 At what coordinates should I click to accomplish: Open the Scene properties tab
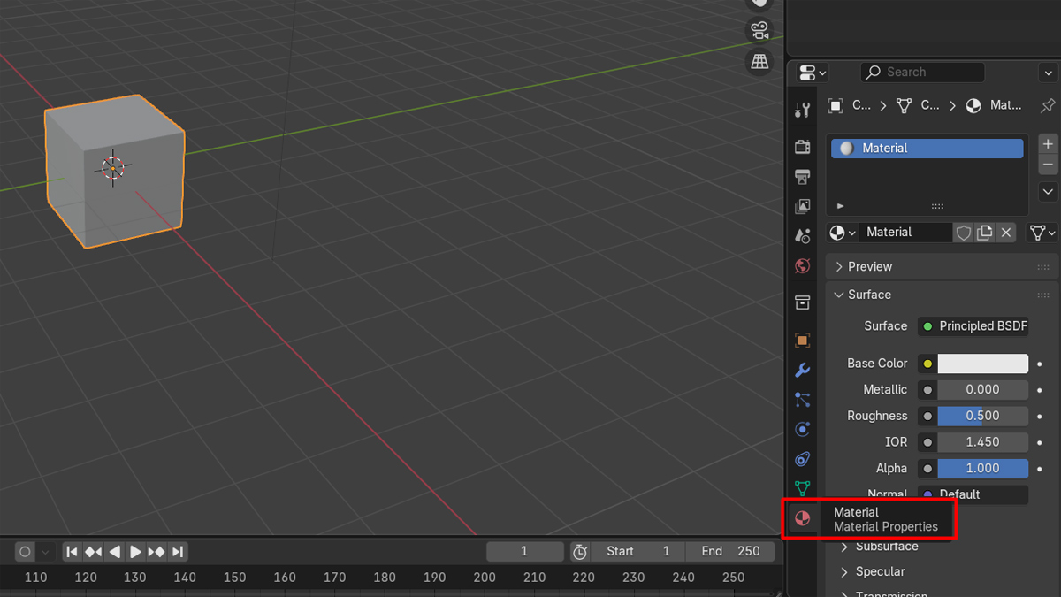803,236
